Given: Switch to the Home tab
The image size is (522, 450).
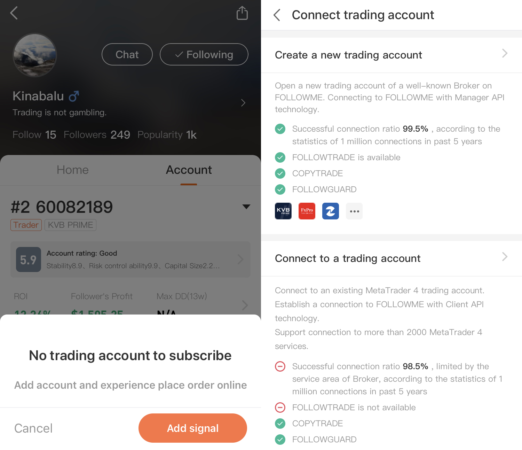Looking at the screenshot, I should coord(73,170).
